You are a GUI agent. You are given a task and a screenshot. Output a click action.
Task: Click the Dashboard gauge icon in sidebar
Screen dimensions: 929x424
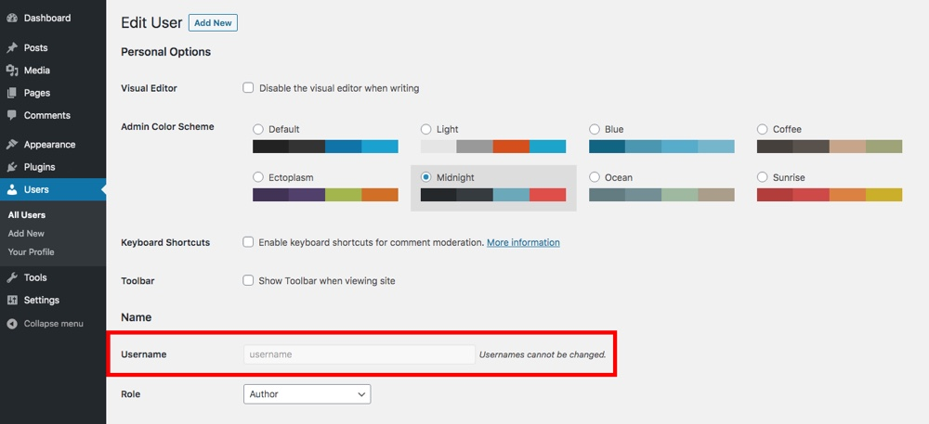(x=12, y=19)
